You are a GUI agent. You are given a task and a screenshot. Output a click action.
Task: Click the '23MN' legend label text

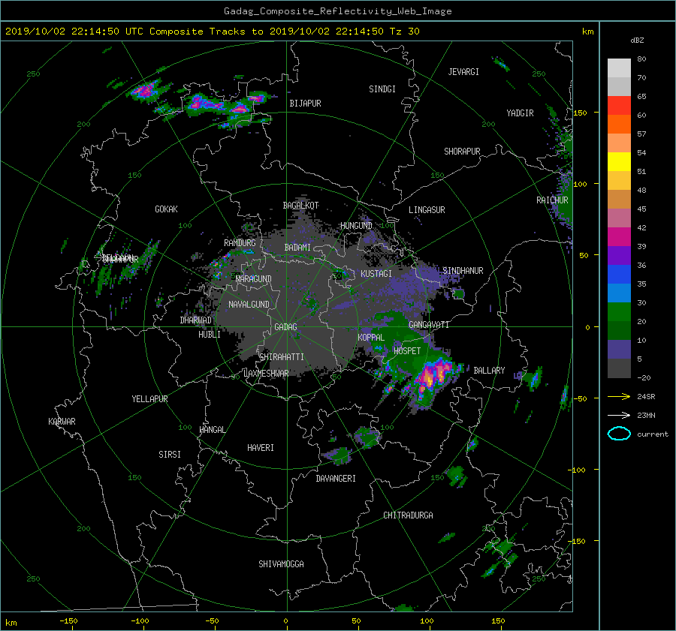point(646,416)
